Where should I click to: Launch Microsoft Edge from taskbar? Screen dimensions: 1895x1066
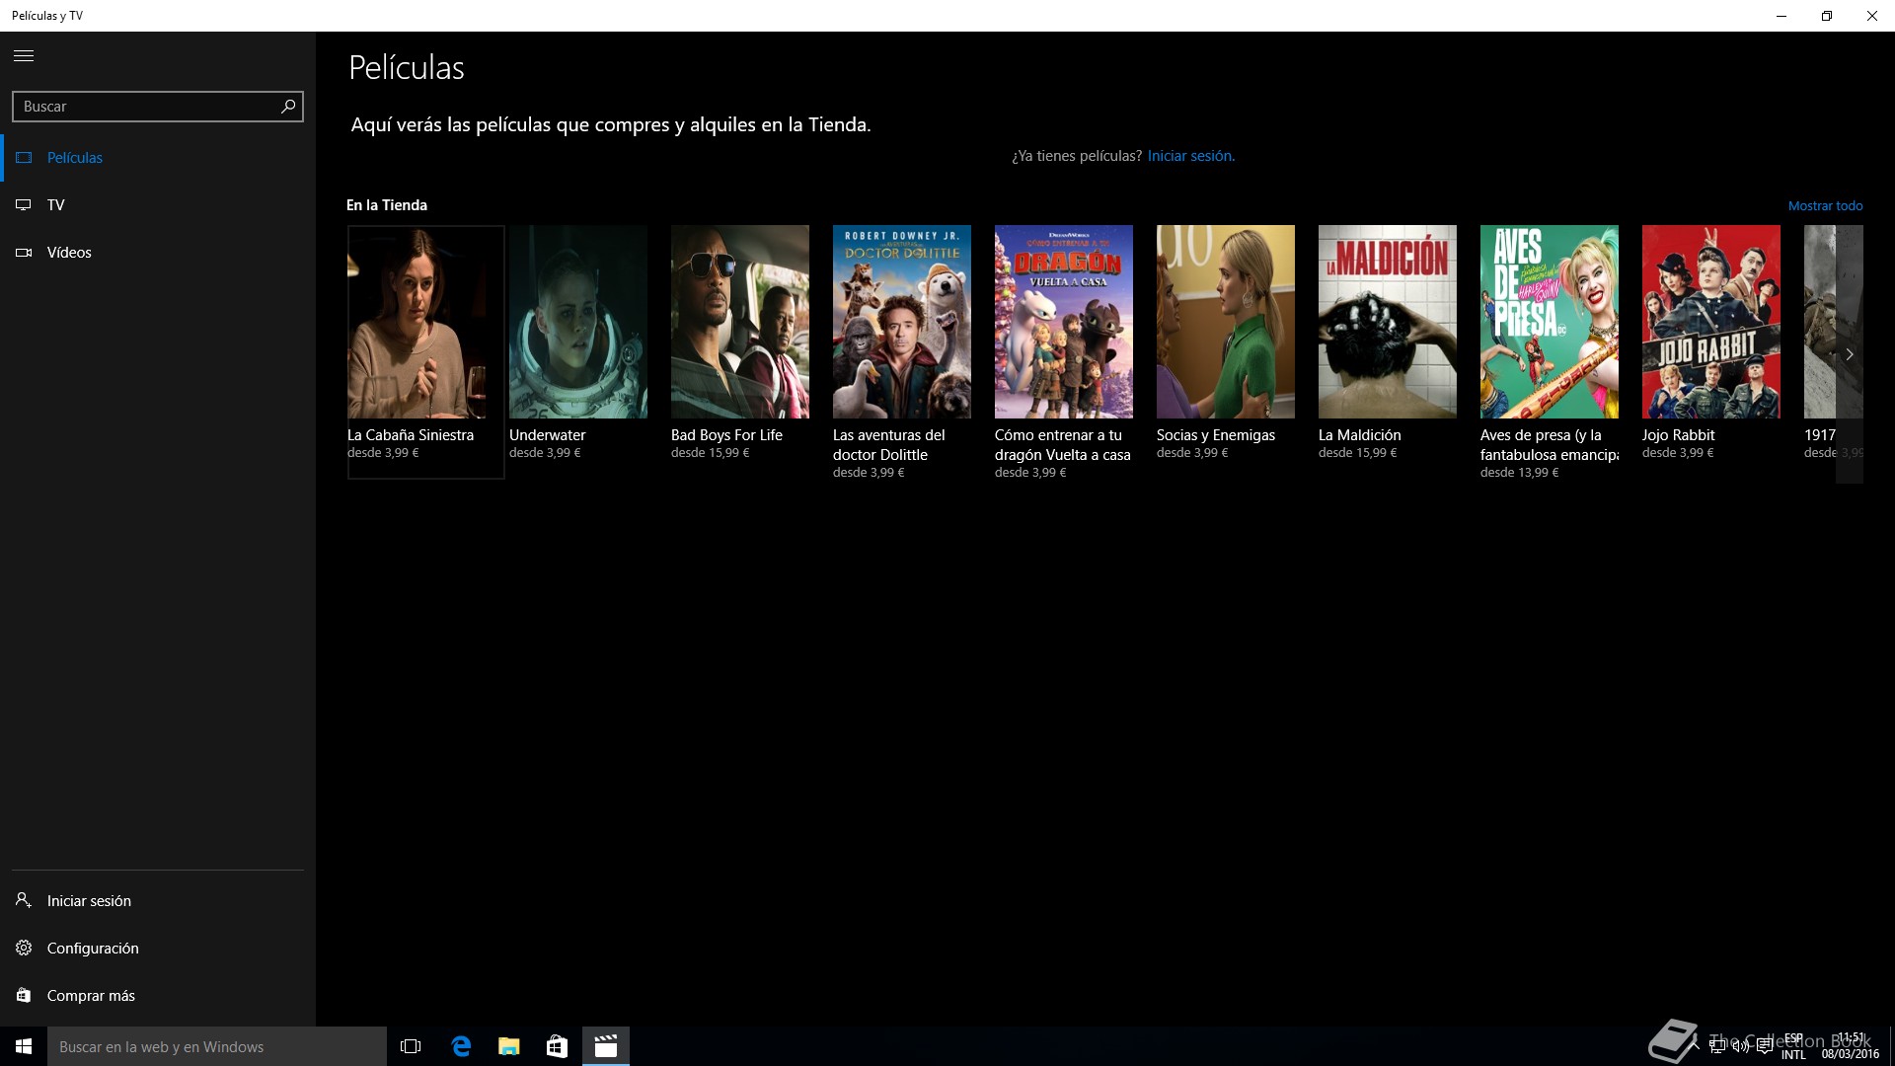pyautogui.click(x=460, y=1046)
